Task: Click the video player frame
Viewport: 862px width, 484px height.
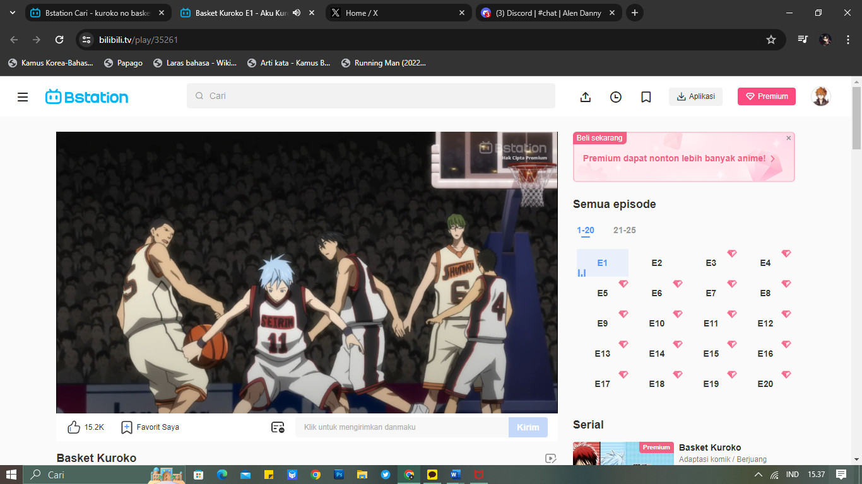Action: click(307, 272)
